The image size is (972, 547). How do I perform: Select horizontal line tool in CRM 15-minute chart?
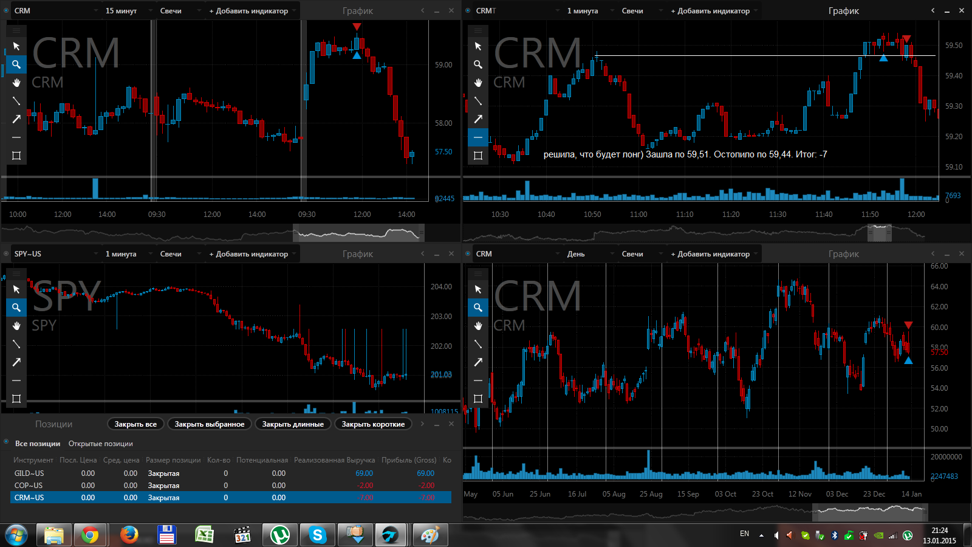(16, 137)
